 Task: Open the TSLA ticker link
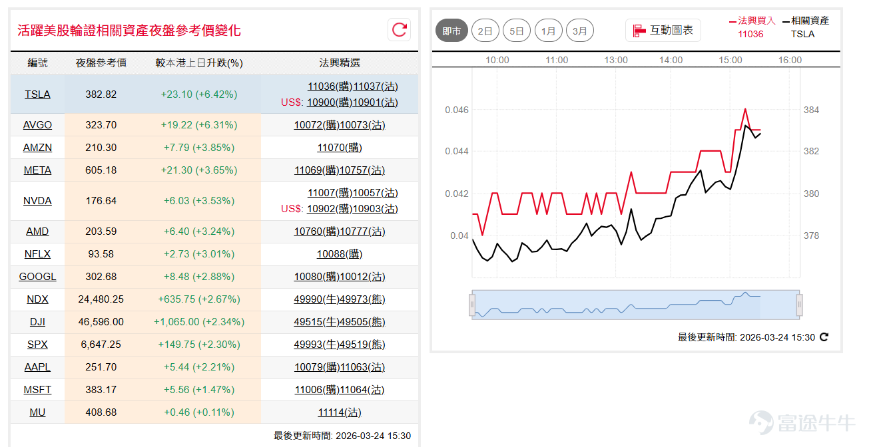point(37,94)
